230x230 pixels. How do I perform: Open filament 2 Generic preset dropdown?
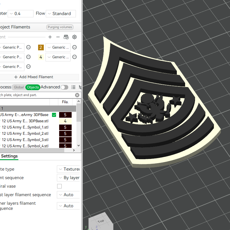click(58, 47)
